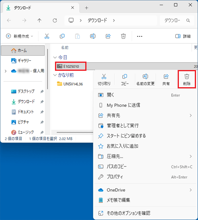This screenshot has height=220, width=198.
Task: Click the pin icon next to ミュージック
Action: (42, 132)
